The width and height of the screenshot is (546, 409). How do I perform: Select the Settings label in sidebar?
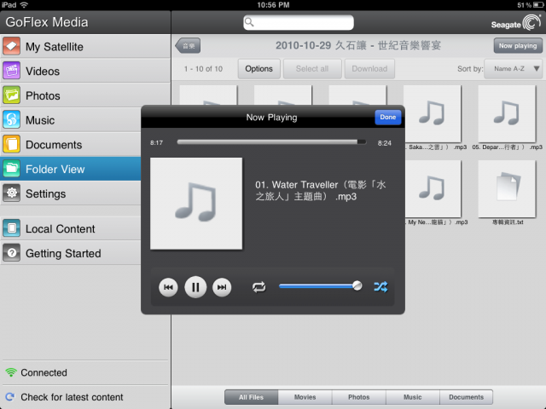click(x=45, y=193)
